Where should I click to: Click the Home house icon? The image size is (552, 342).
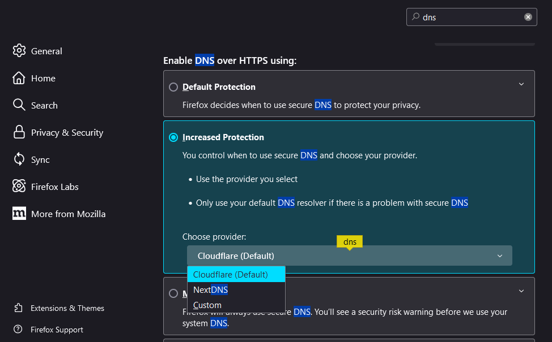(19, 78)
